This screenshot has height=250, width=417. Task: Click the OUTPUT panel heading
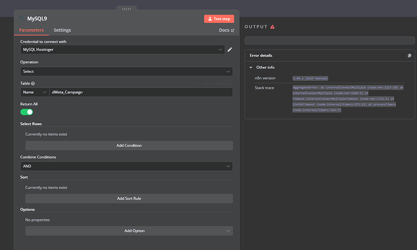256,27
